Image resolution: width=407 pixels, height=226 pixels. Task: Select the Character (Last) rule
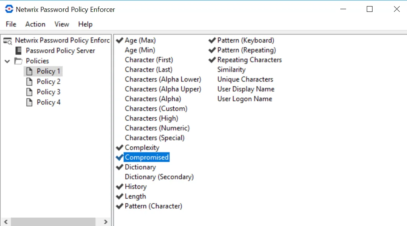pyautogui.click(x=149, y=70)
